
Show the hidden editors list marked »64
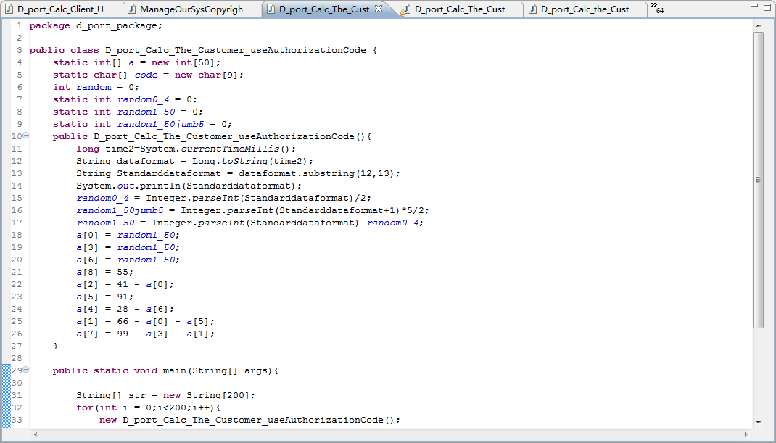pos(657,7)
